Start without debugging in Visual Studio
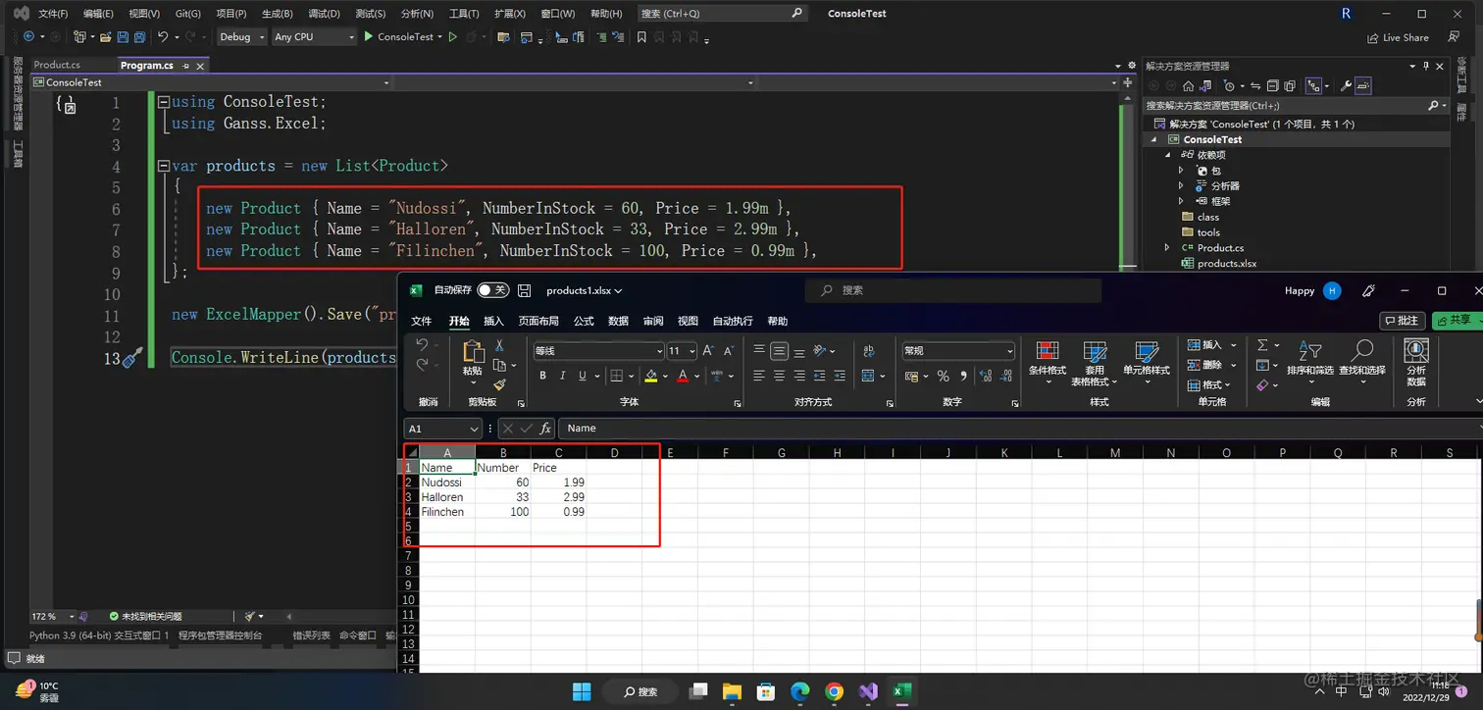1483x710 pixels. tap(452, 37)
